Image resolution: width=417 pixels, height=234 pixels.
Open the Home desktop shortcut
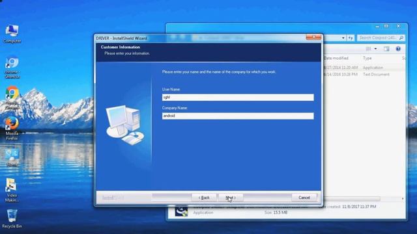coord(12,157)
